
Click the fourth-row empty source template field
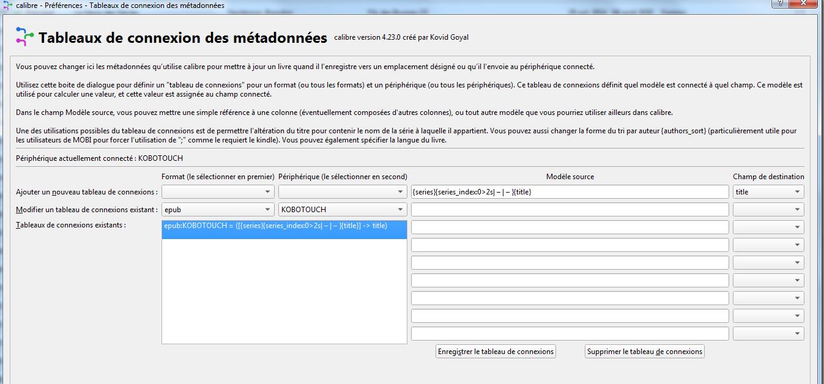pyautogui.click(x=570, y=245)
